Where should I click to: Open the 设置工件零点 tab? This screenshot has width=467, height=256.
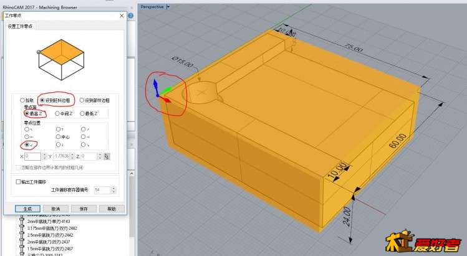[20, 26]
